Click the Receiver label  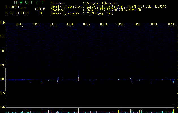57,10
